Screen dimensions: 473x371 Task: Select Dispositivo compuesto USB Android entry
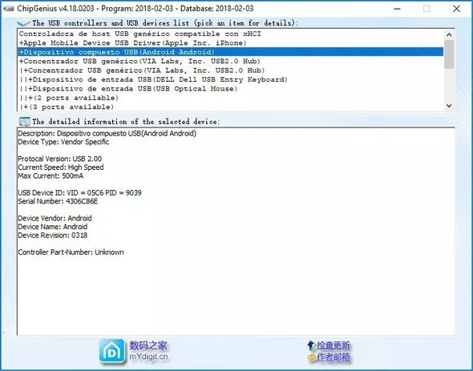click(x=231, y=52)
